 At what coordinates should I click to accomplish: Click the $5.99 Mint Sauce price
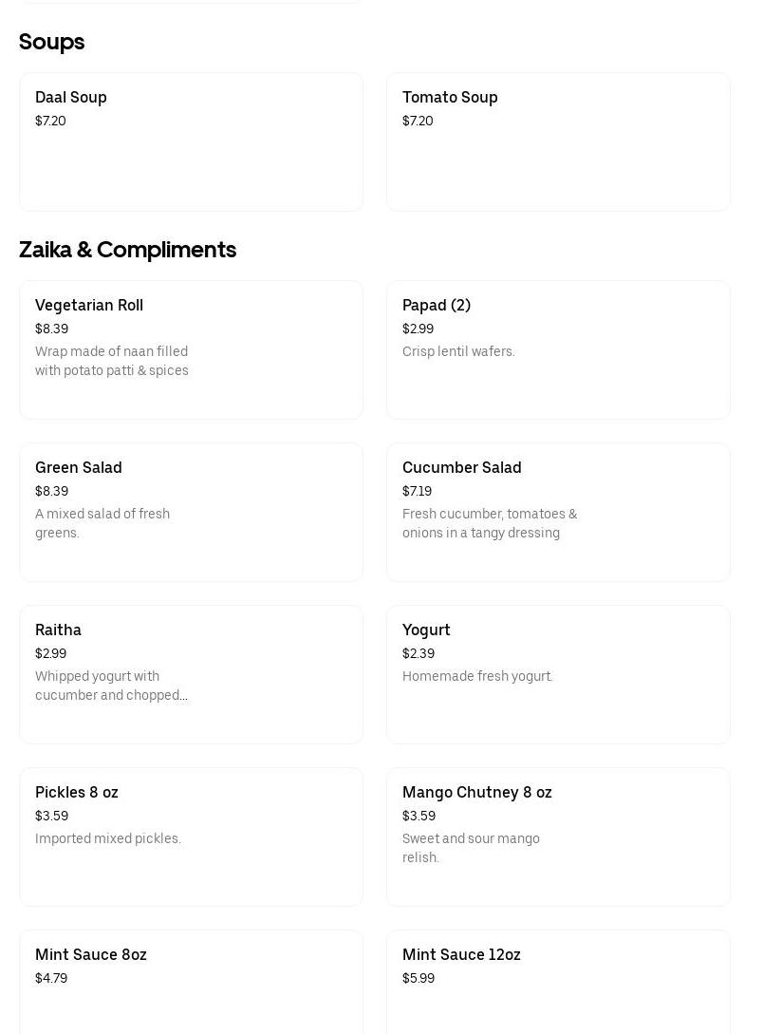click(419, 978)
